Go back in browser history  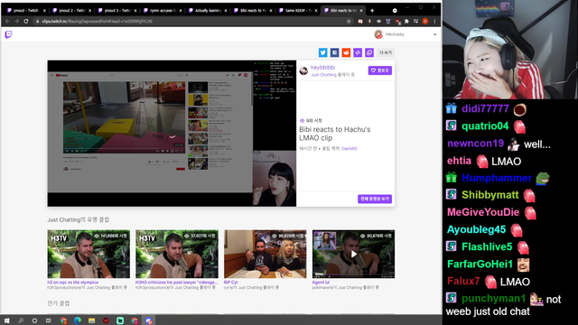tap(7, 22)
